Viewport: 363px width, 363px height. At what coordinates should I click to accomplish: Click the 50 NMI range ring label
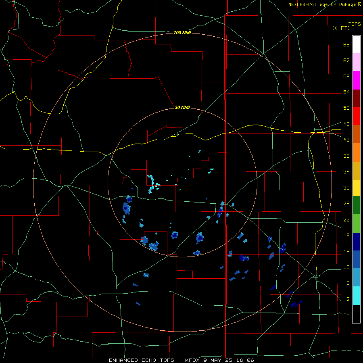[x=182, y=107]
